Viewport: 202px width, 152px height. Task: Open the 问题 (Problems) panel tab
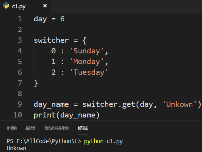(12, 128)
